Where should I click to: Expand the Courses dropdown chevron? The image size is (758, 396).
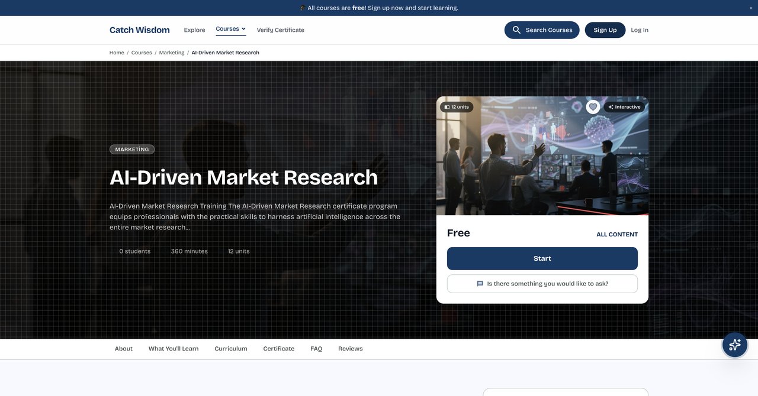(x=243, y=28)
